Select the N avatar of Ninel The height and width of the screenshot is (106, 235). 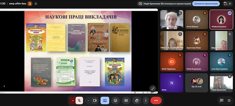pos(172,83)
